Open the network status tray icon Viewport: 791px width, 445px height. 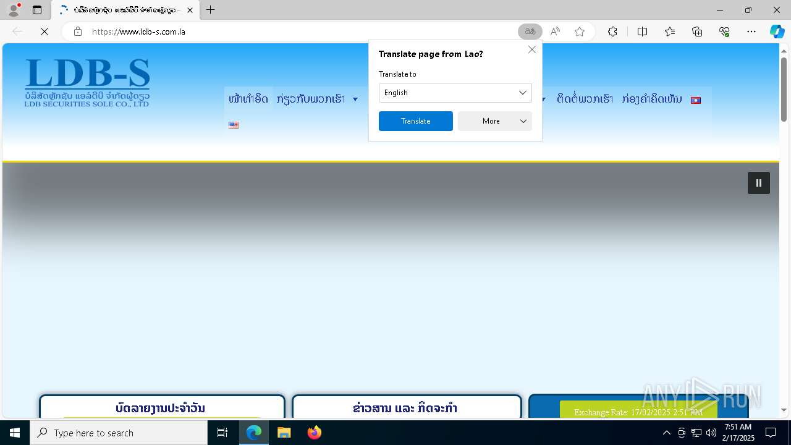point(696,433)
